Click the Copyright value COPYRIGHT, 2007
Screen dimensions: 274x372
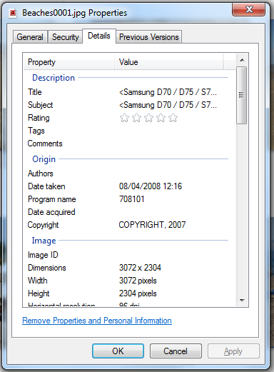152,225
